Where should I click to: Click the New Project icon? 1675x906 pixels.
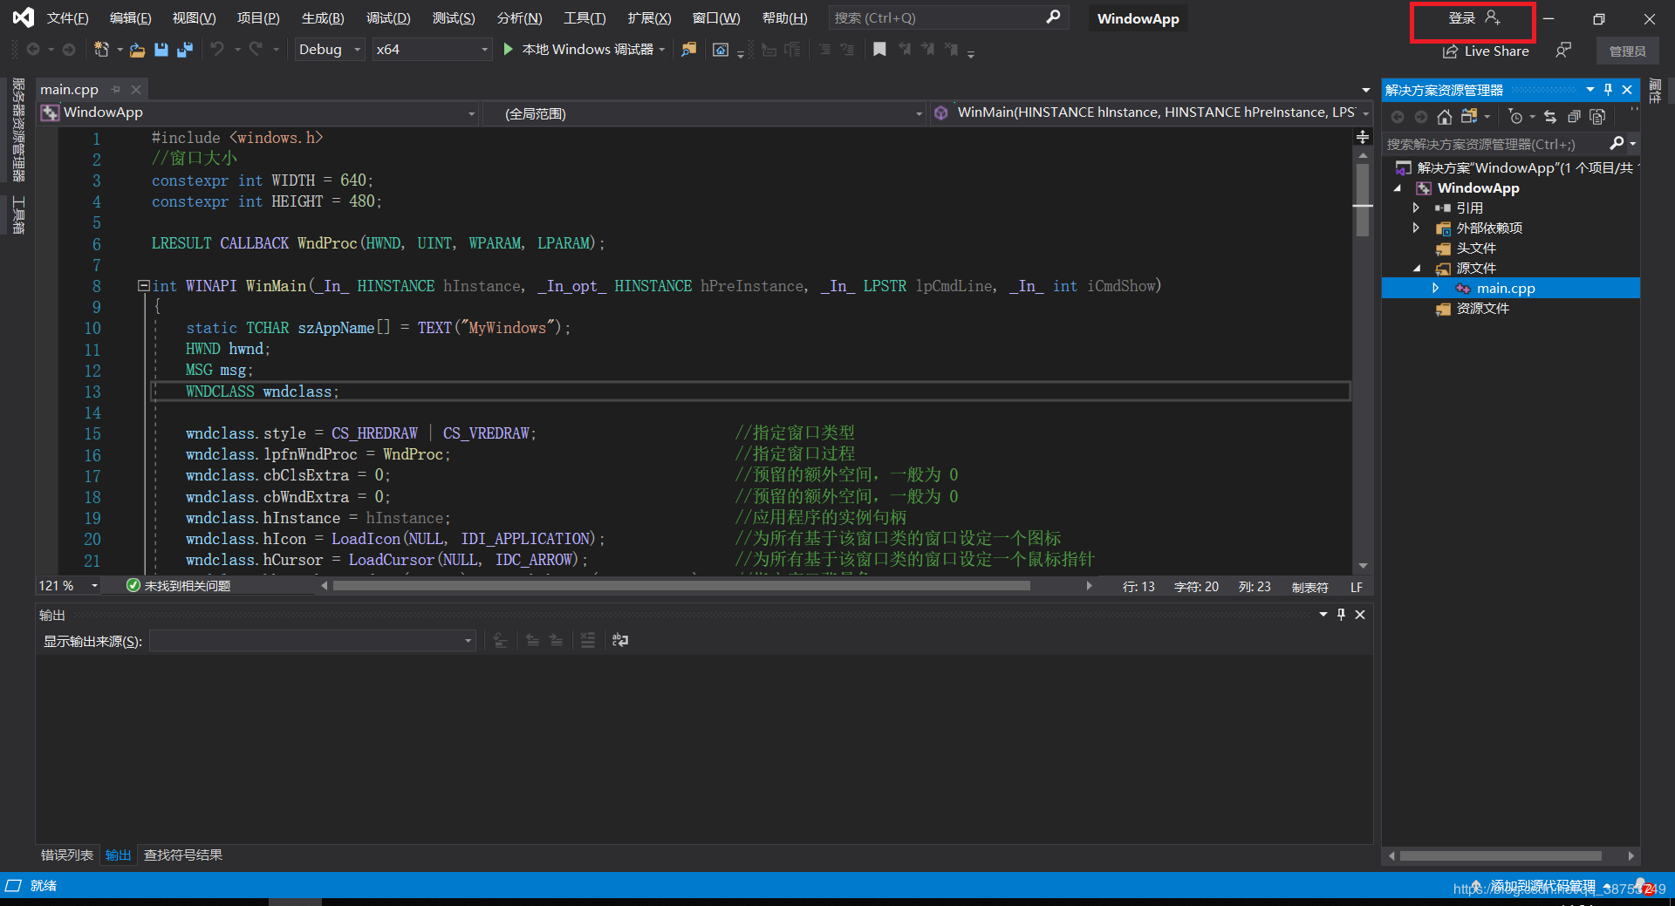pyautogui.click(x=101, y=50)
